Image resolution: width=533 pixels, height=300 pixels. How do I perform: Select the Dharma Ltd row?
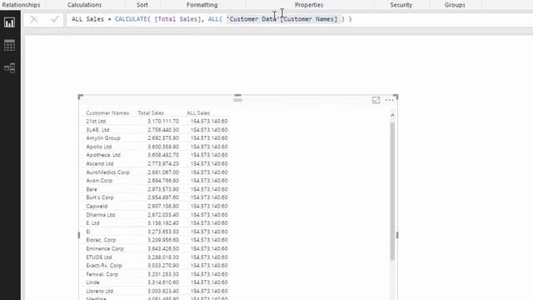tap(157, 215)
